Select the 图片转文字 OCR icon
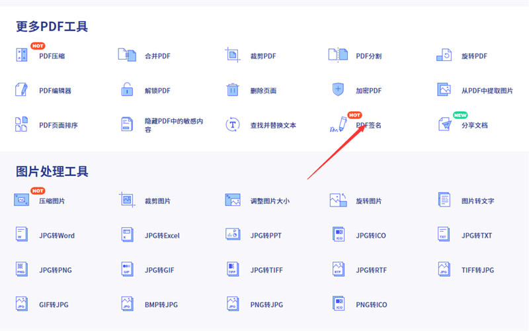The image size is (529, 331). (x=444, y=200)
